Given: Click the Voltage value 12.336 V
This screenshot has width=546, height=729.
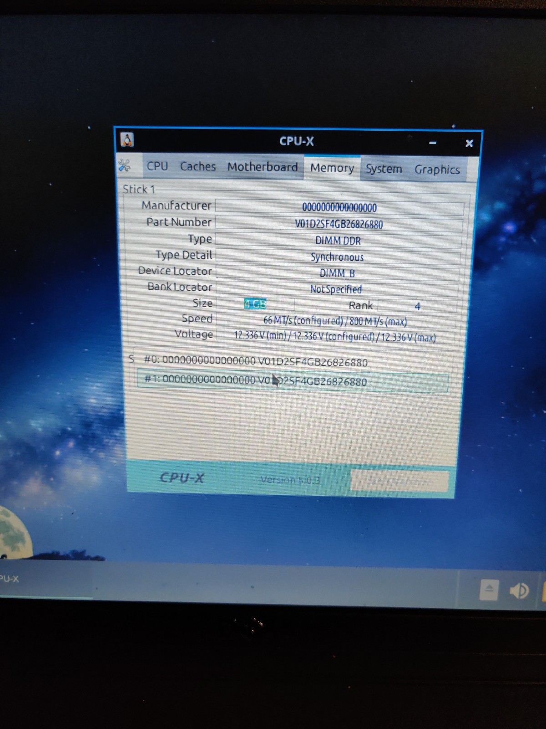Looking at the screenshot, I should [335, 337].
